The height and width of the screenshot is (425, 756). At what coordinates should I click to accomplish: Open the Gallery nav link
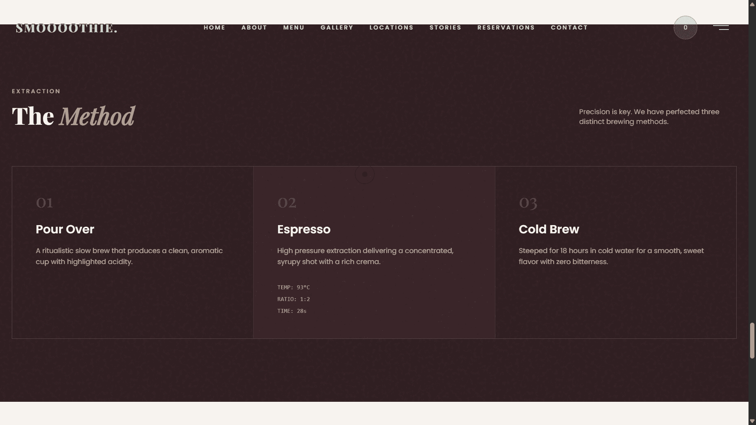coord(337,28)
